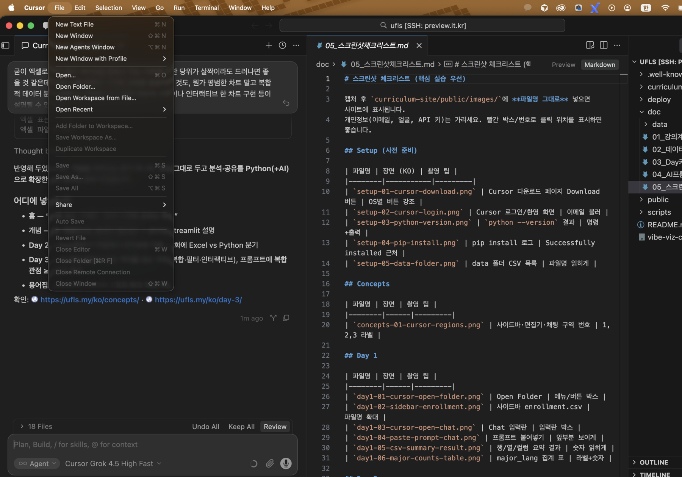This screenshot has width=682, height=477.
Task: Expand the public folder
Action: click(658, 200)
